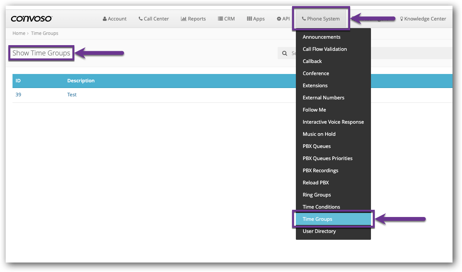This screenshot has height=272, width=462.
Task: Click the Time Groups breadcrumb
Action: pos(45,33)
